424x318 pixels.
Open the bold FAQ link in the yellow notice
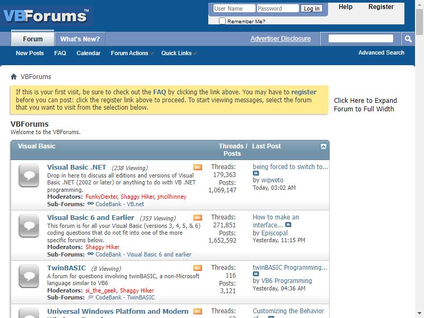(x=160, y=92)
